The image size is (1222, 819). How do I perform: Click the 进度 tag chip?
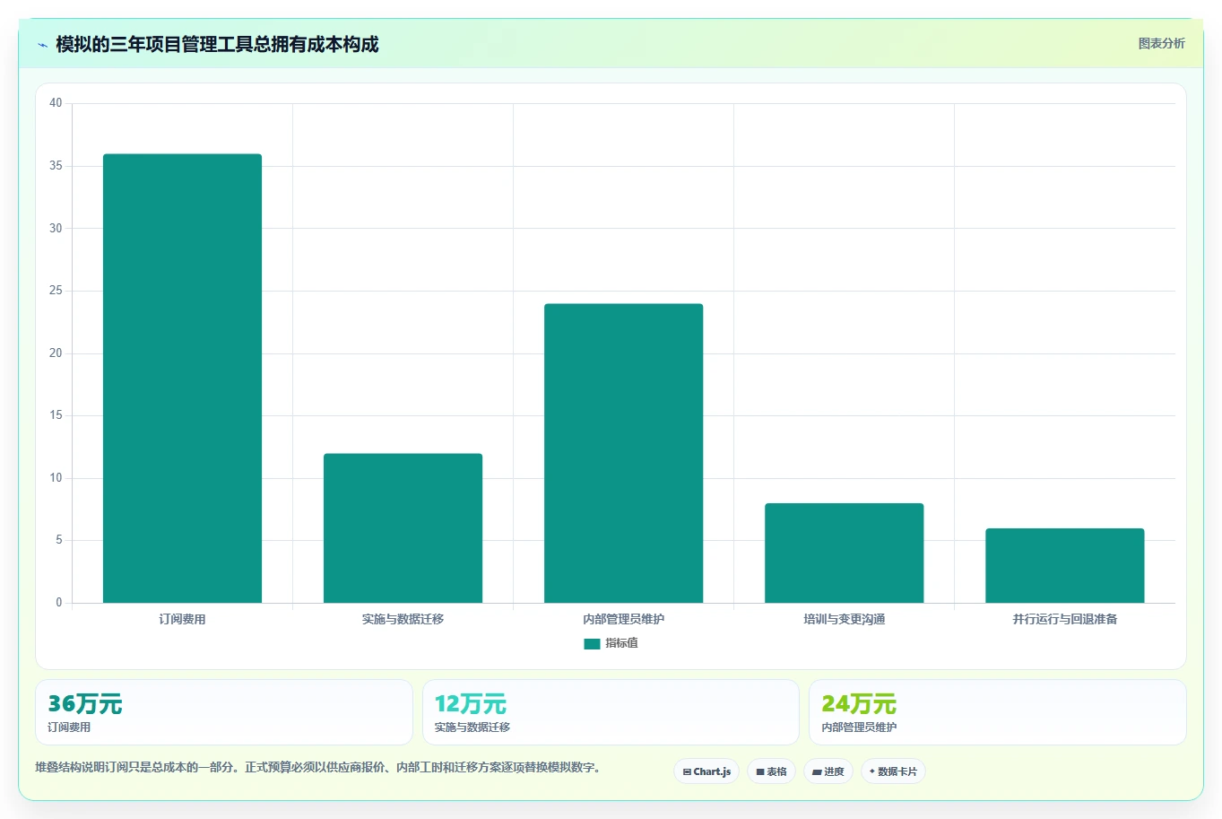coord(828,771)
